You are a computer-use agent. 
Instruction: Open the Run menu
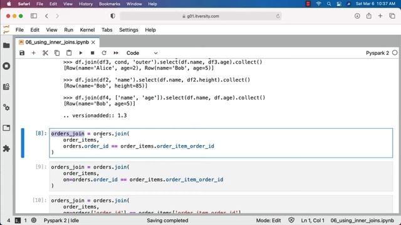[68, 30]
